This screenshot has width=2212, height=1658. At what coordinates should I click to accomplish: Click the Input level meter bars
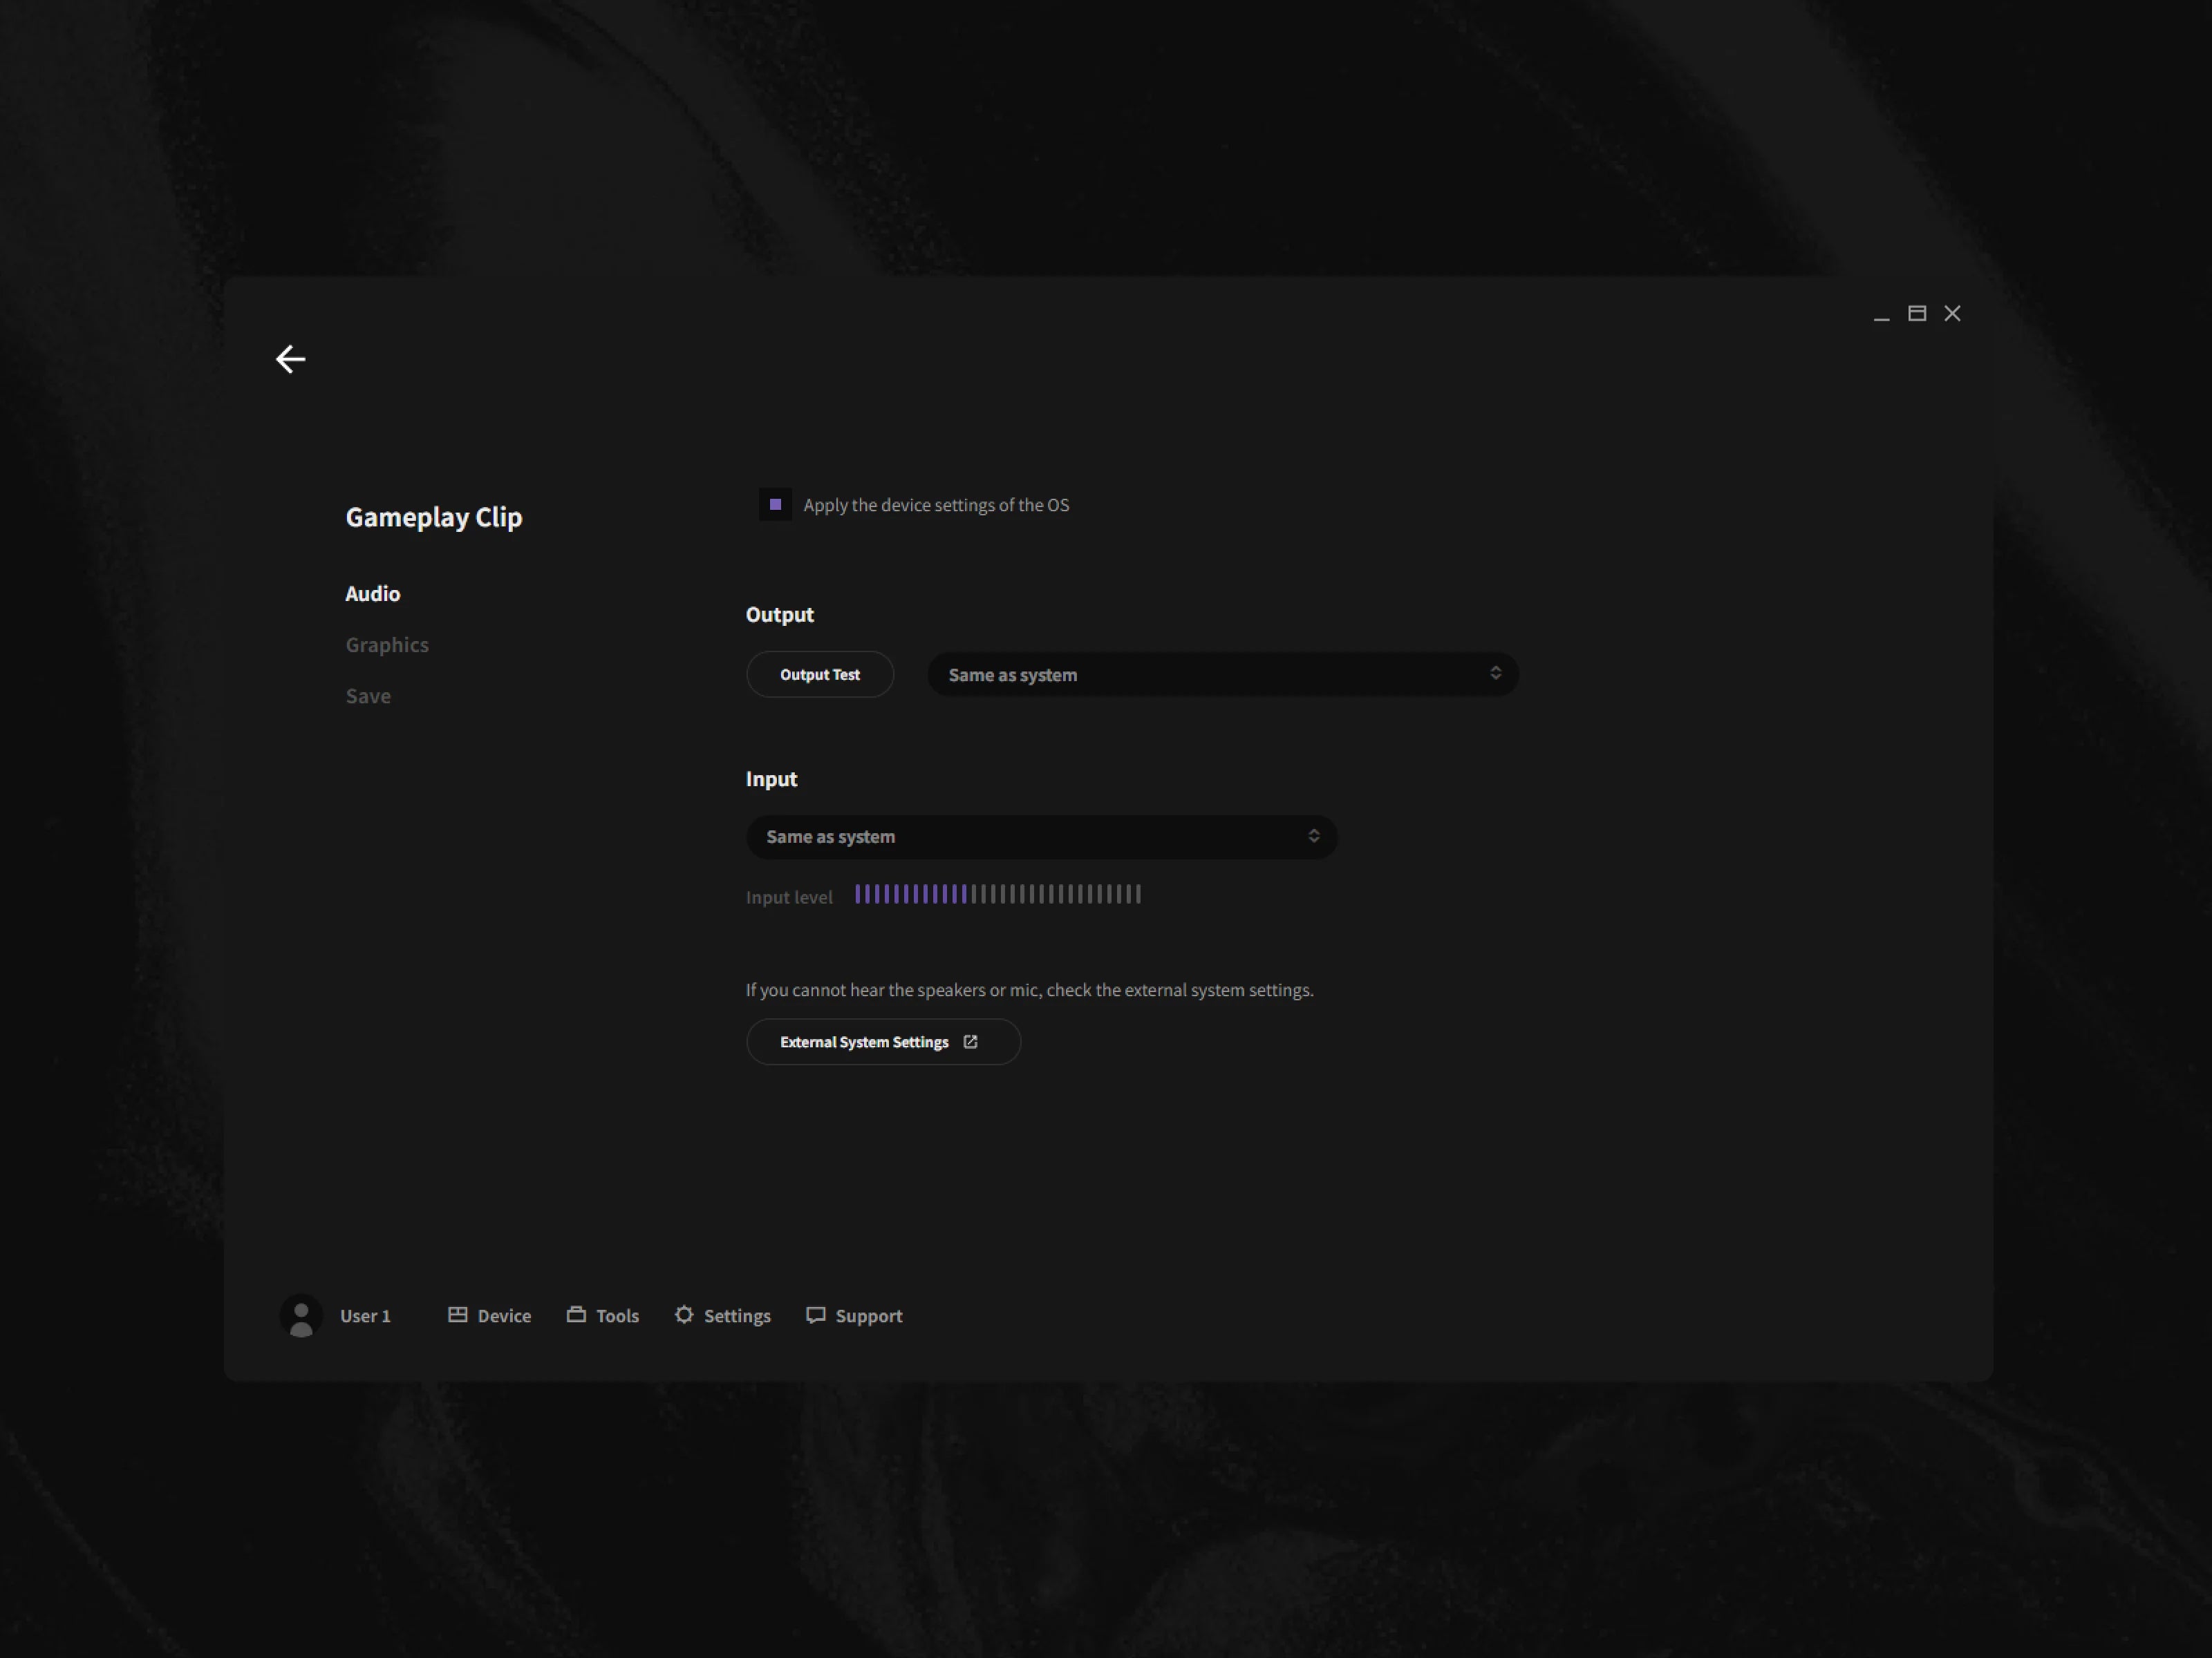(998, 895)
